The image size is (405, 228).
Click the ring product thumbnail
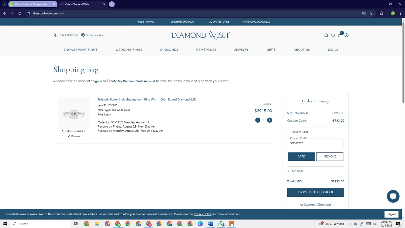(74, 113)
